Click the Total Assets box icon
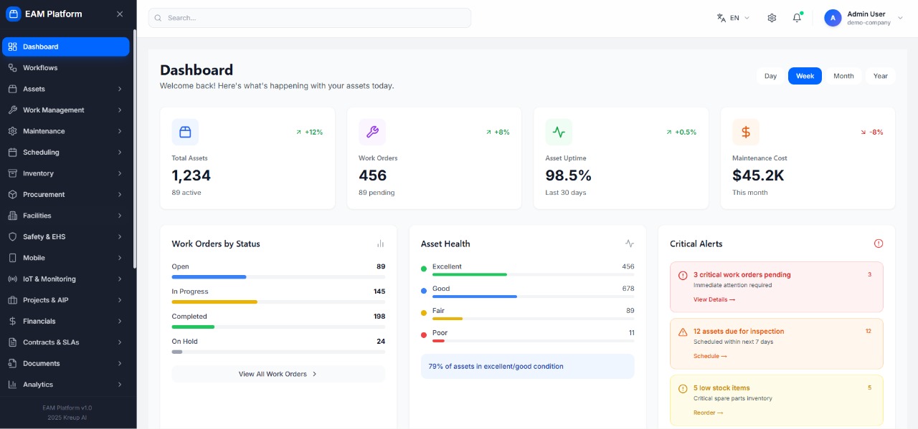Screen dimensions: 918x429 (185, 132)
